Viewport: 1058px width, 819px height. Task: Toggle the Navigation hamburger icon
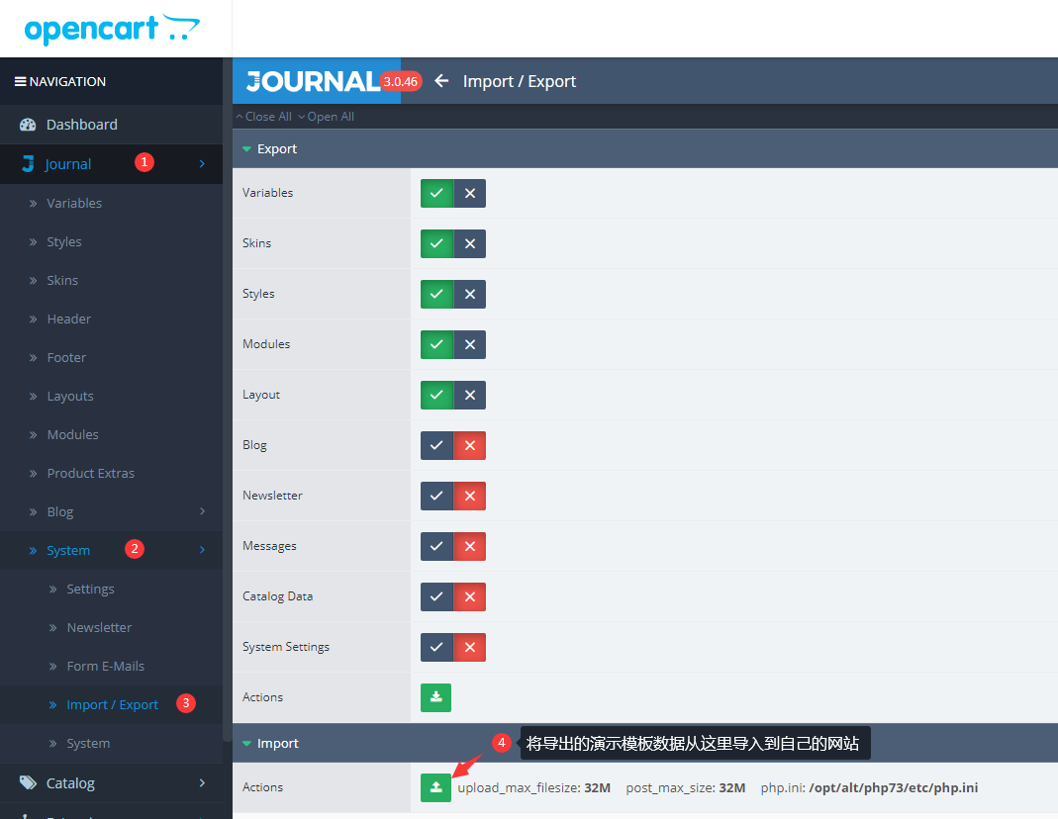[x=21, y=81]
